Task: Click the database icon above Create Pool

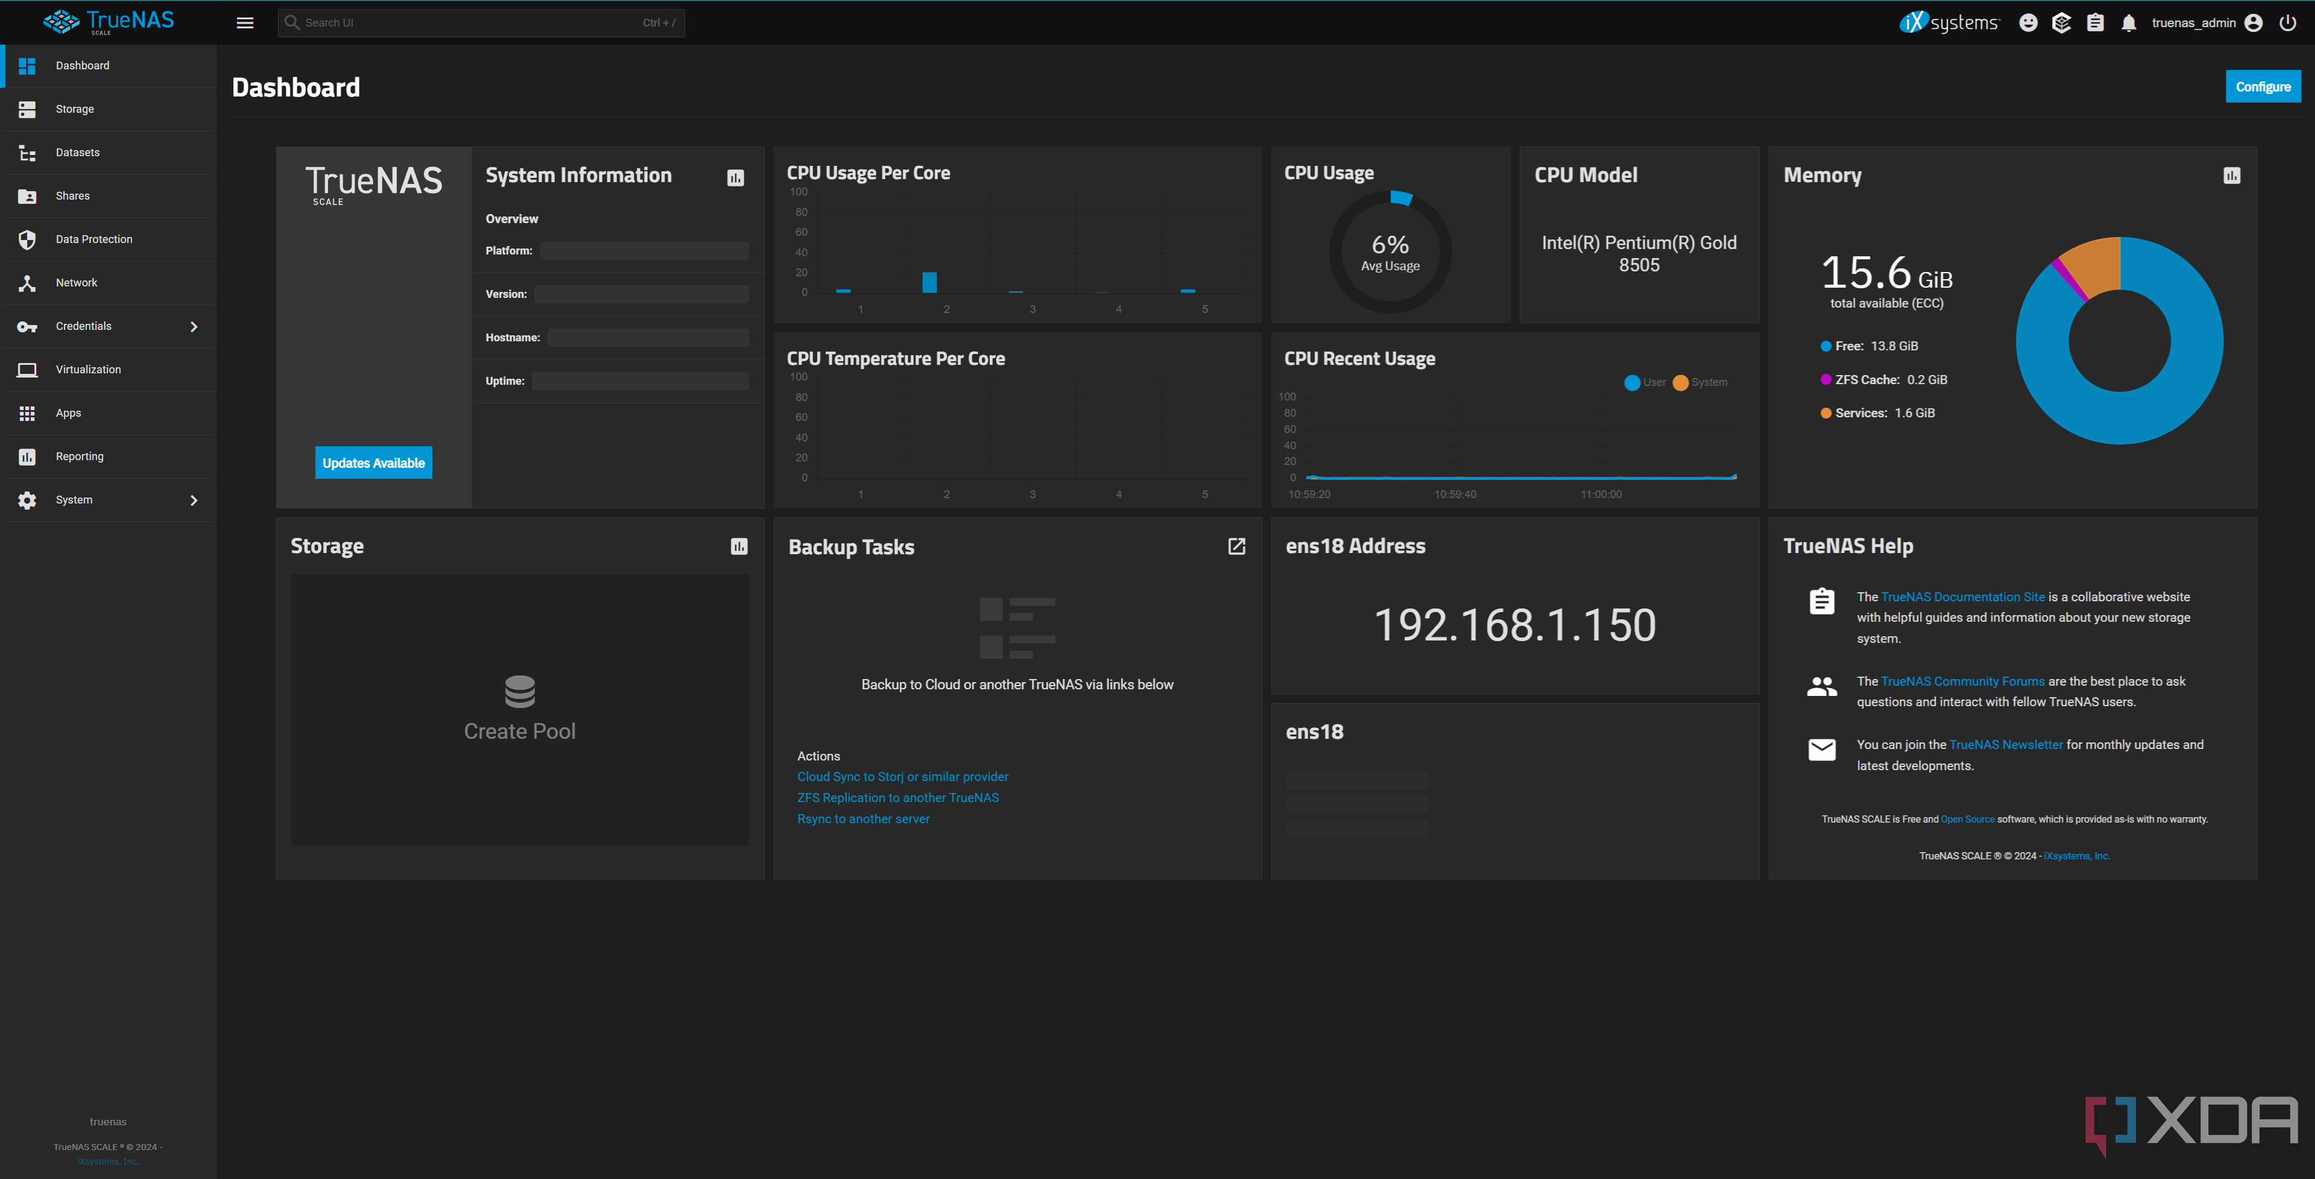Action: point(519,692)
